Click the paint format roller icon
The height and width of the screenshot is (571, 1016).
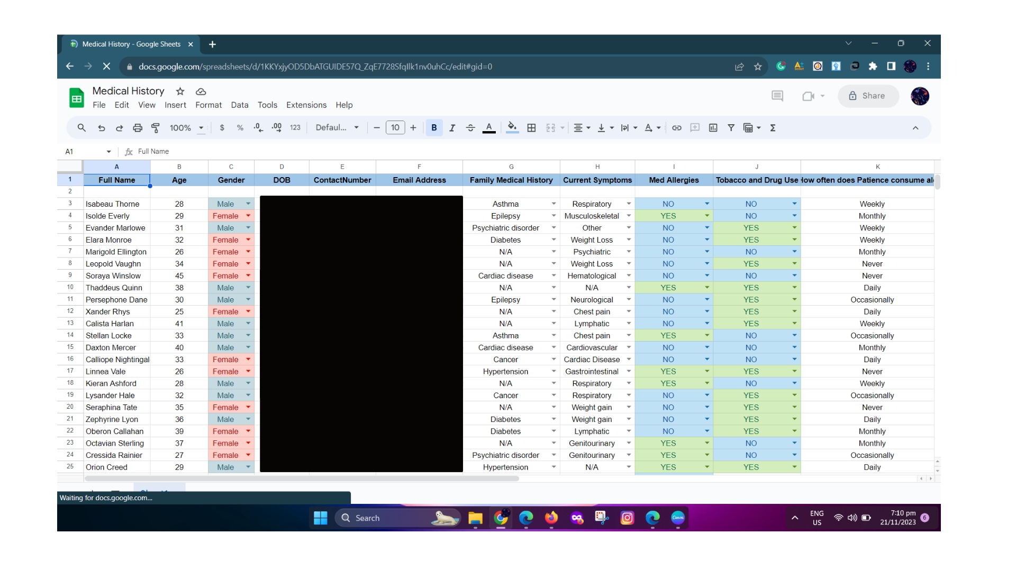click(x=156, y=128)
